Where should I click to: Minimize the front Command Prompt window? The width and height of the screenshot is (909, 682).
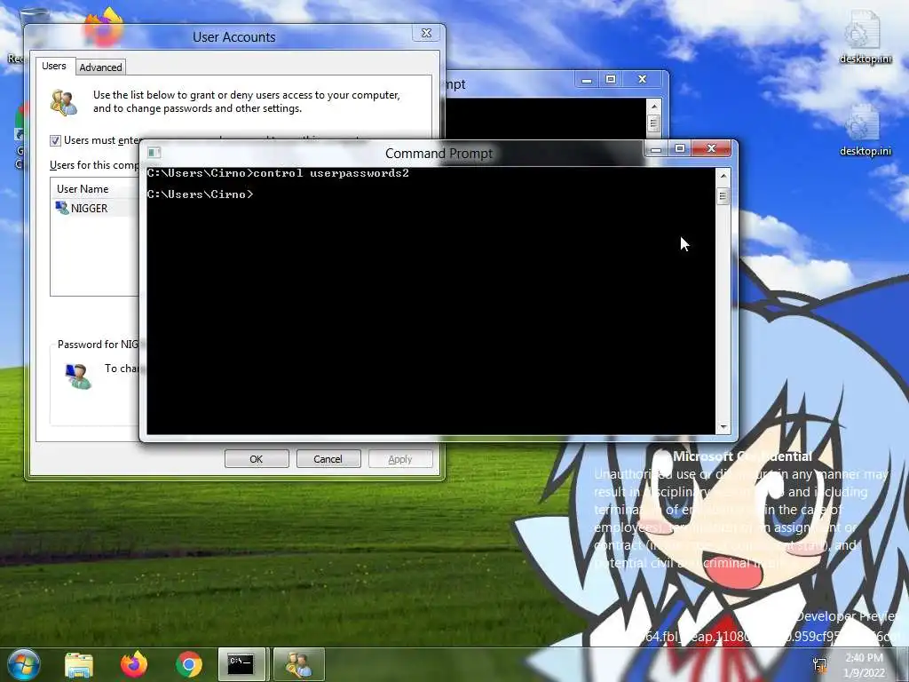(x=656, y=149)
